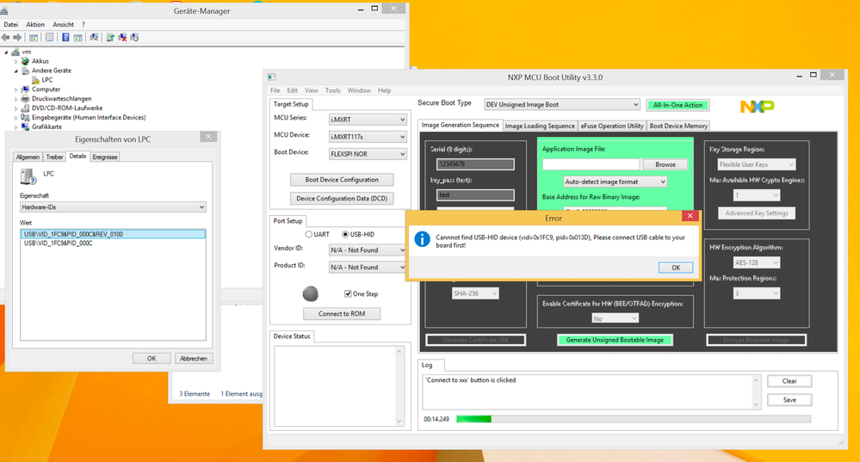This screenshot has width=860, height=462.
Task: Expand the Akkus tree node
Action: pos(15,61)
